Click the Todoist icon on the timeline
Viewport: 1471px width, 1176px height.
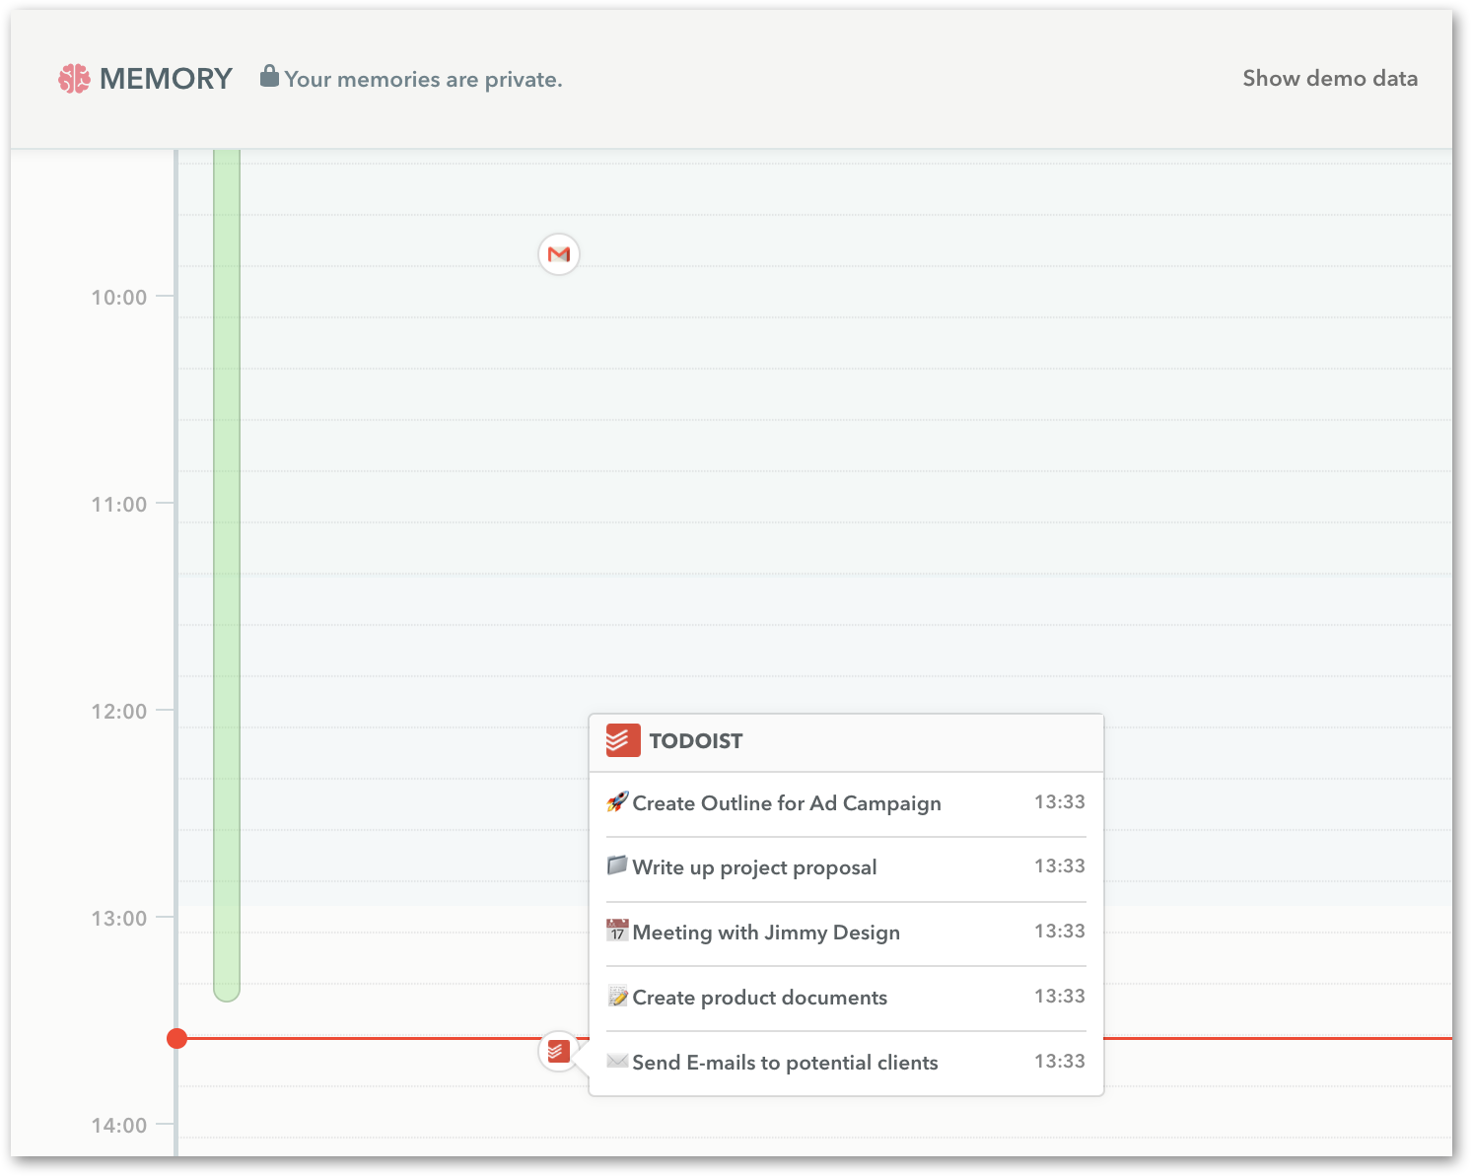click(x=559, y=1050)
